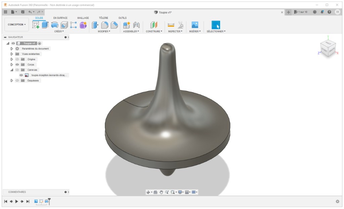Expand the Paramètres du document node

pos(12,48)
